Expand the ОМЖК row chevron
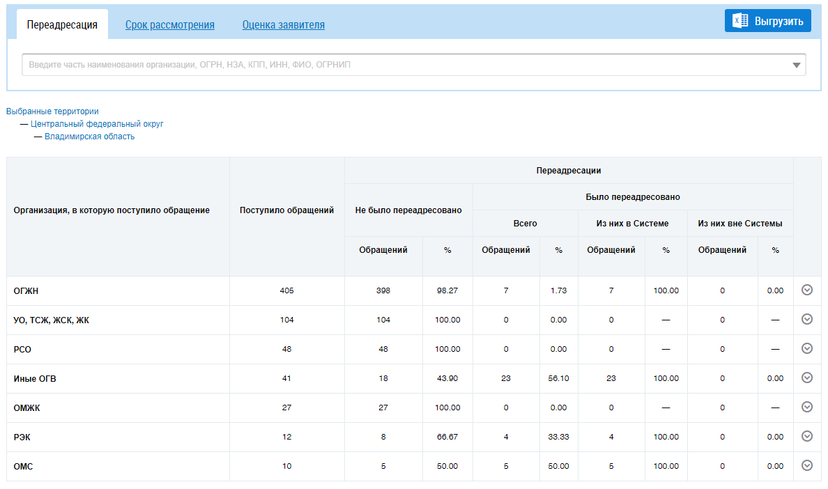This screenshot has height=489, width=828. (x=807, y=407)
